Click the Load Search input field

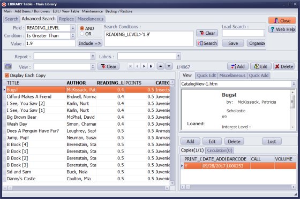coord(243,33)
